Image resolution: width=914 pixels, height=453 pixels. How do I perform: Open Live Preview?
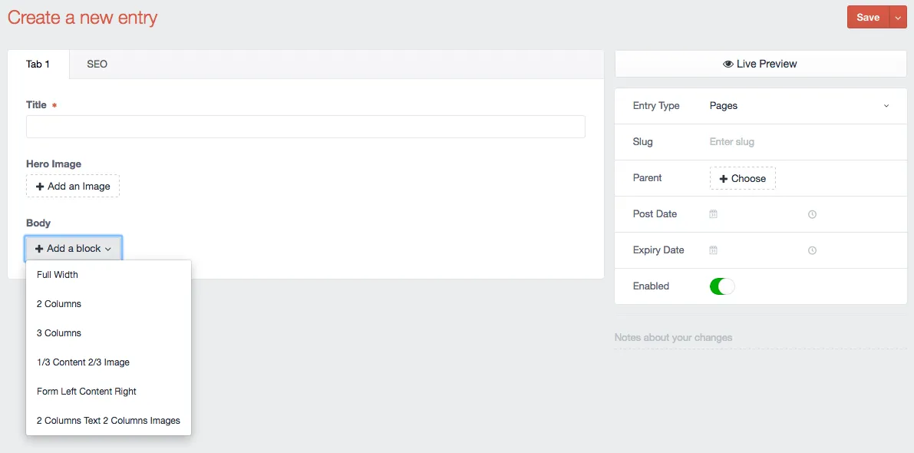pos(761,64)
